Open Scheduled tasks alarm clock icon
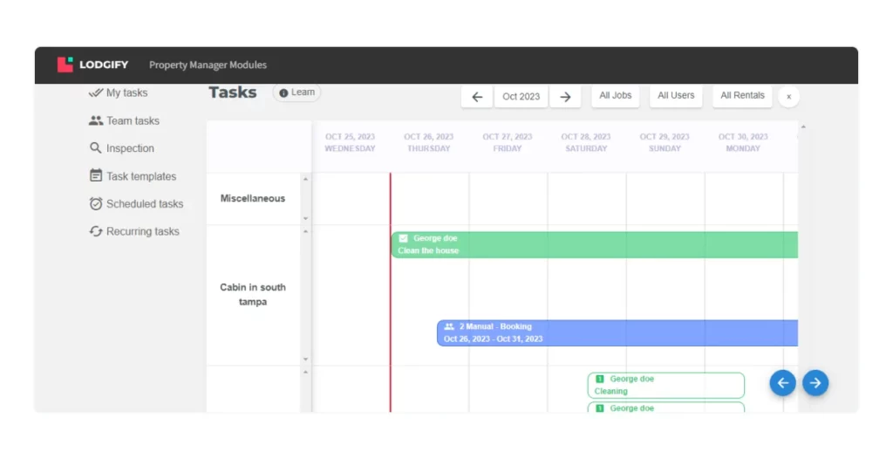 point(96,203)
